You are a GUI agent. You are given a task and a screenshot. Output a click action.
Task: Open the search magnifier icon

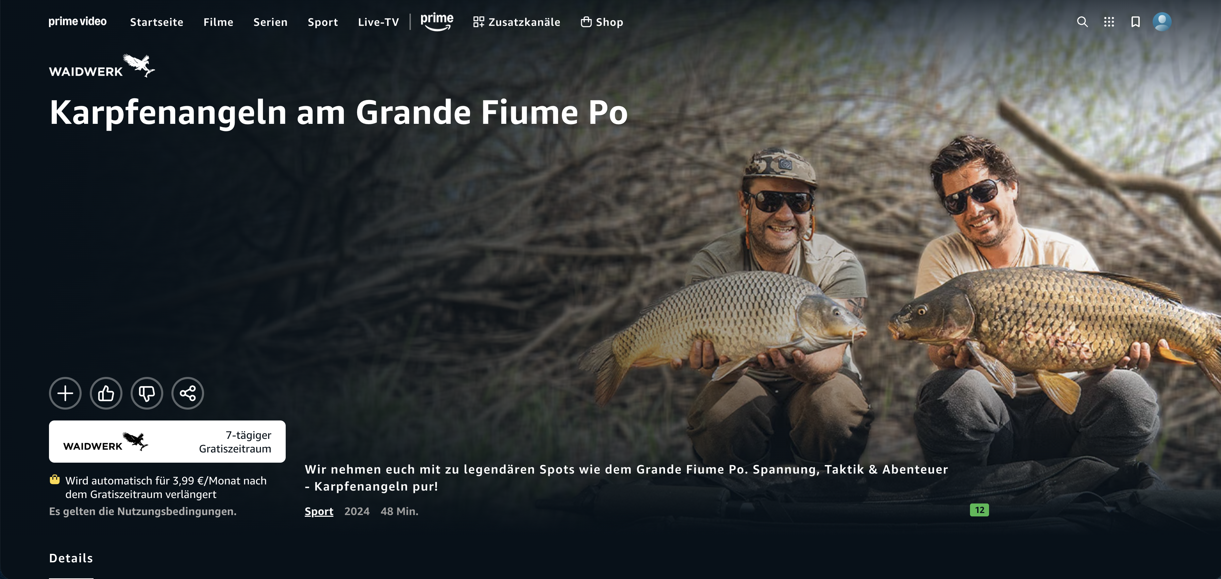tap(1082, 22)
